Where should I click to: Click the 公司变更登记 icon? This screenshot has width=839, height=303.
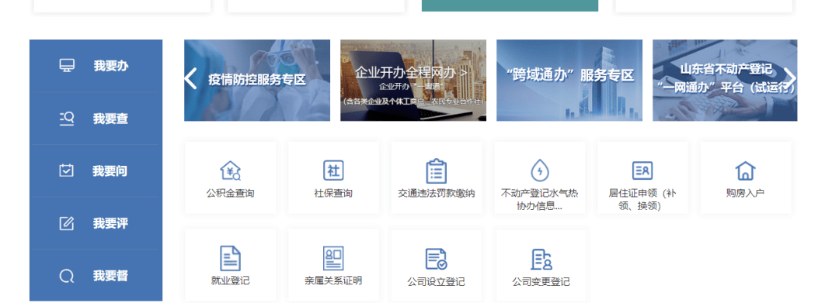click(541, 260)
